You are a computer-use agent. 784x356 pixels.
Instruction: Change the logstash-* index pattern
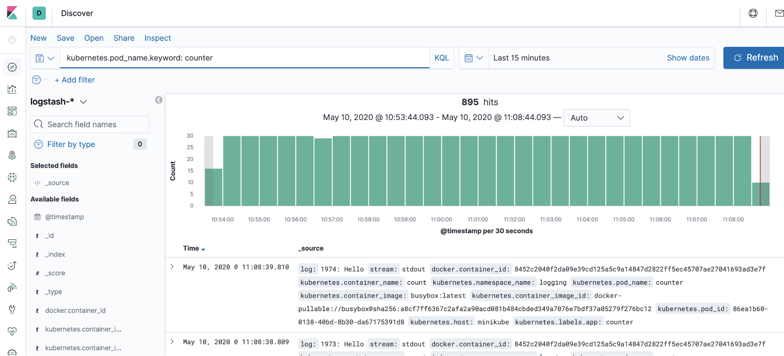(x=58, y=101)
